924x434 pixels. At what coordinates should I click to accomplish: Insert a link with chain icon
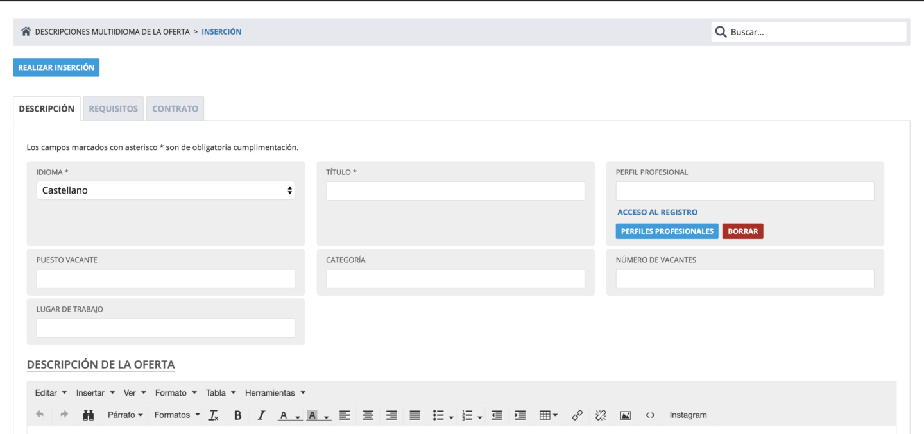point(577,415)
